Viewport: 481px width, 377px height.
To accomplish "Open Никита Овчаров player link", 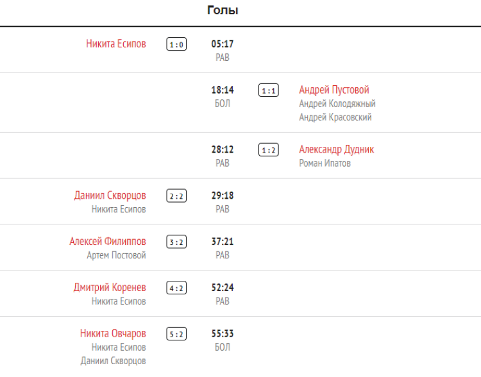I will 113,333.
